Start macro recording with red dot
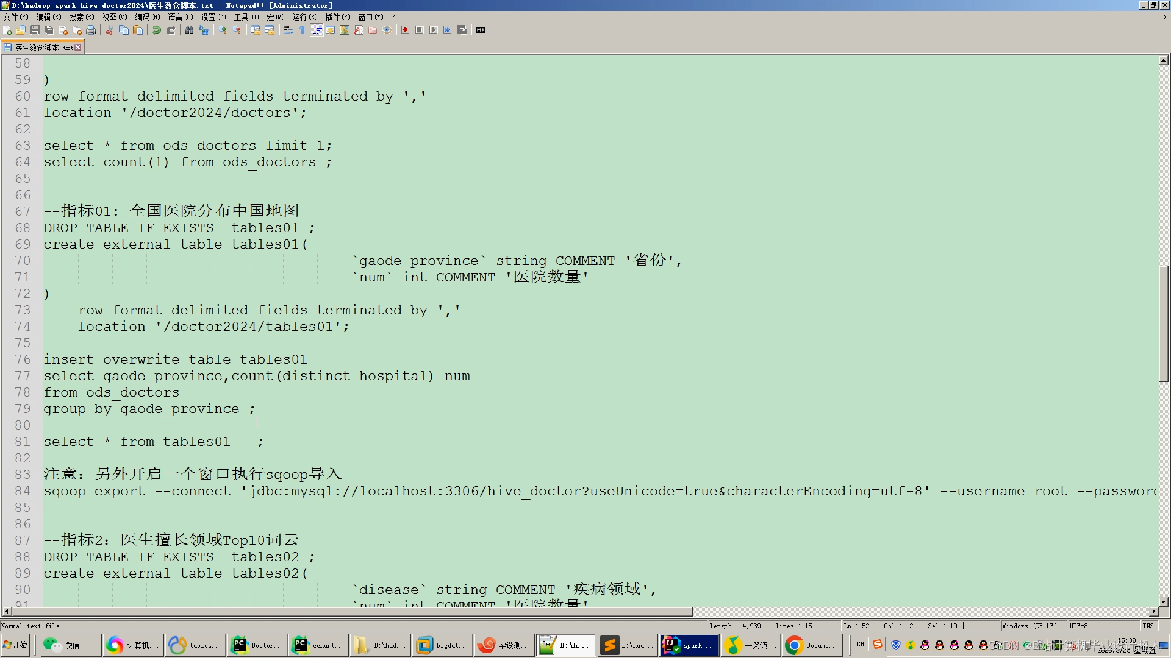Screen dimensions: 1171x658 tap(405, 30)
